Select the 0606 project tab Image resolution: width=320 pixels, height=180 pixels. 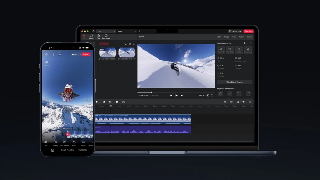[x=106, y=31]
